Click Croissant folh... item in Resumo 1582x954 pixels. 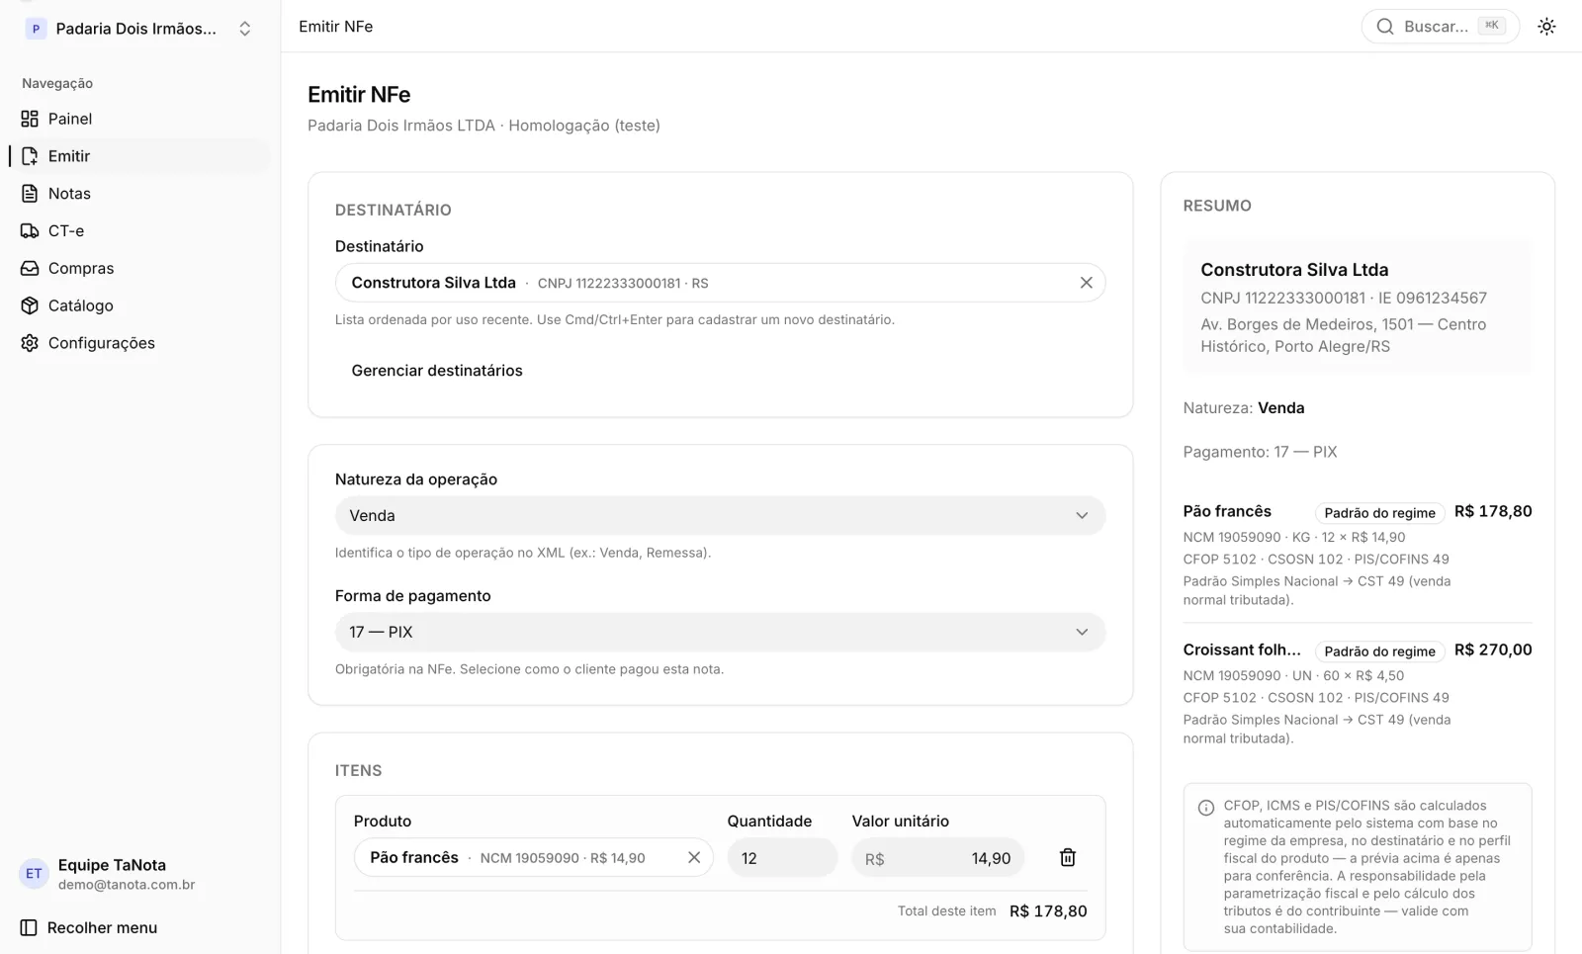(x=1242, y=650)
